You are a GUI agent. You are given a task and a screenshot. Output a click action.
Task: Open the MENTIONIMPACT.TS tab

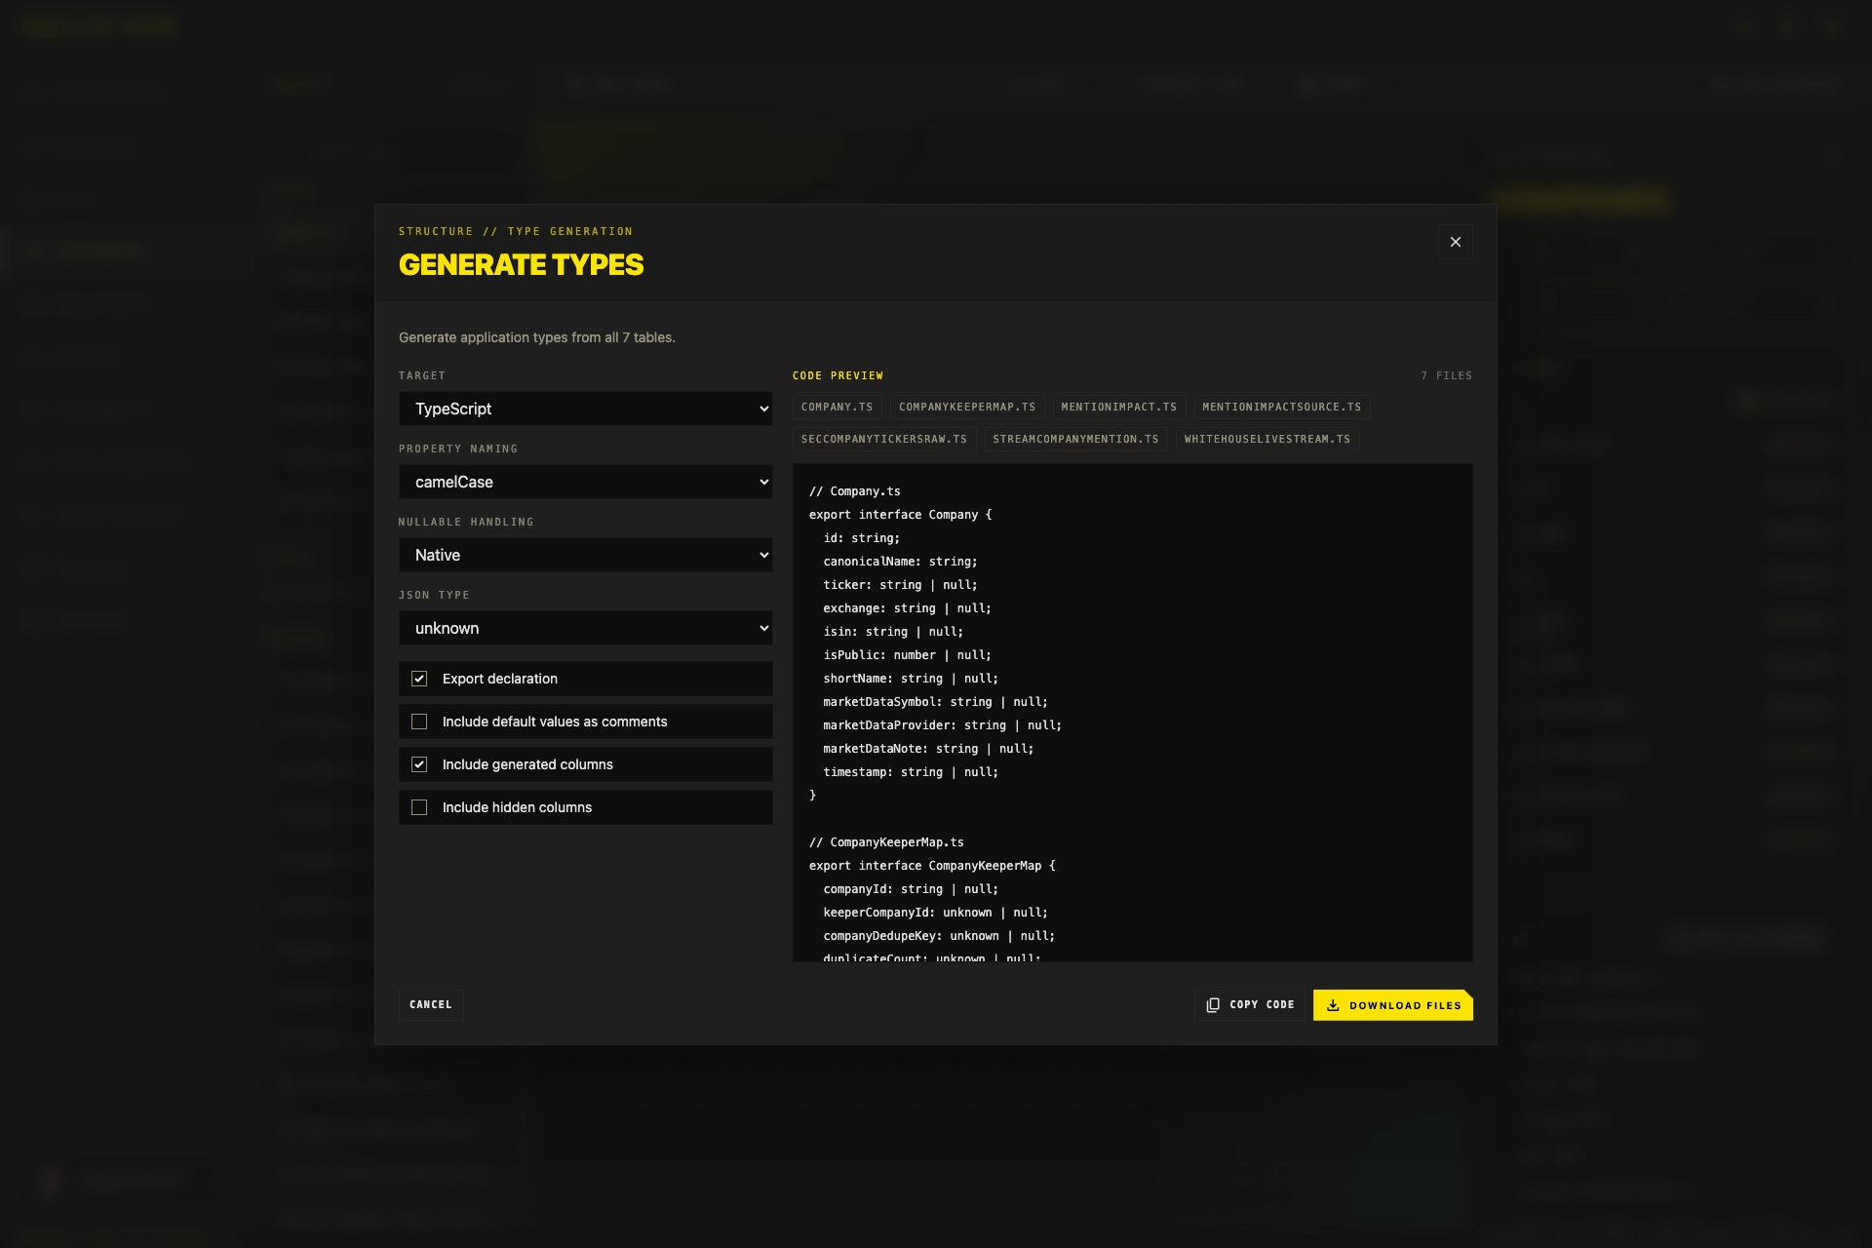(1119, 407)
